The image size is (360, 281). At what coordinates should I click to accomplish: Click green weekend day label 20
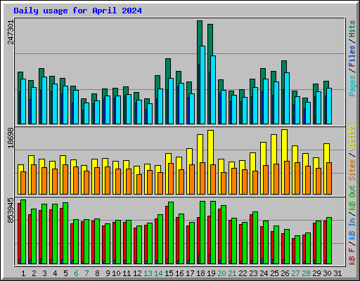tap(221, 273)
